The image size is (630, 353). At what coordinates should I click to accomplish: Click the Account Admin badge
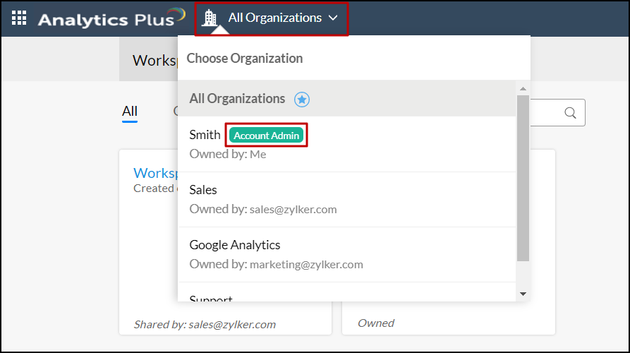(x=267, y=136)
